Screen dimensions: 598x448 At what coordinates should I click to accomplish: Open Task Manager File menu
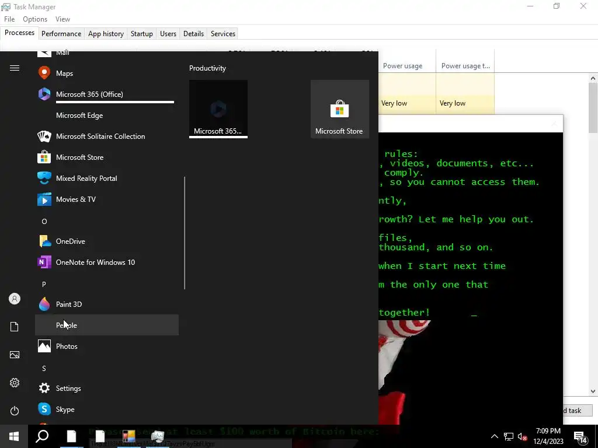coord(9,19)
